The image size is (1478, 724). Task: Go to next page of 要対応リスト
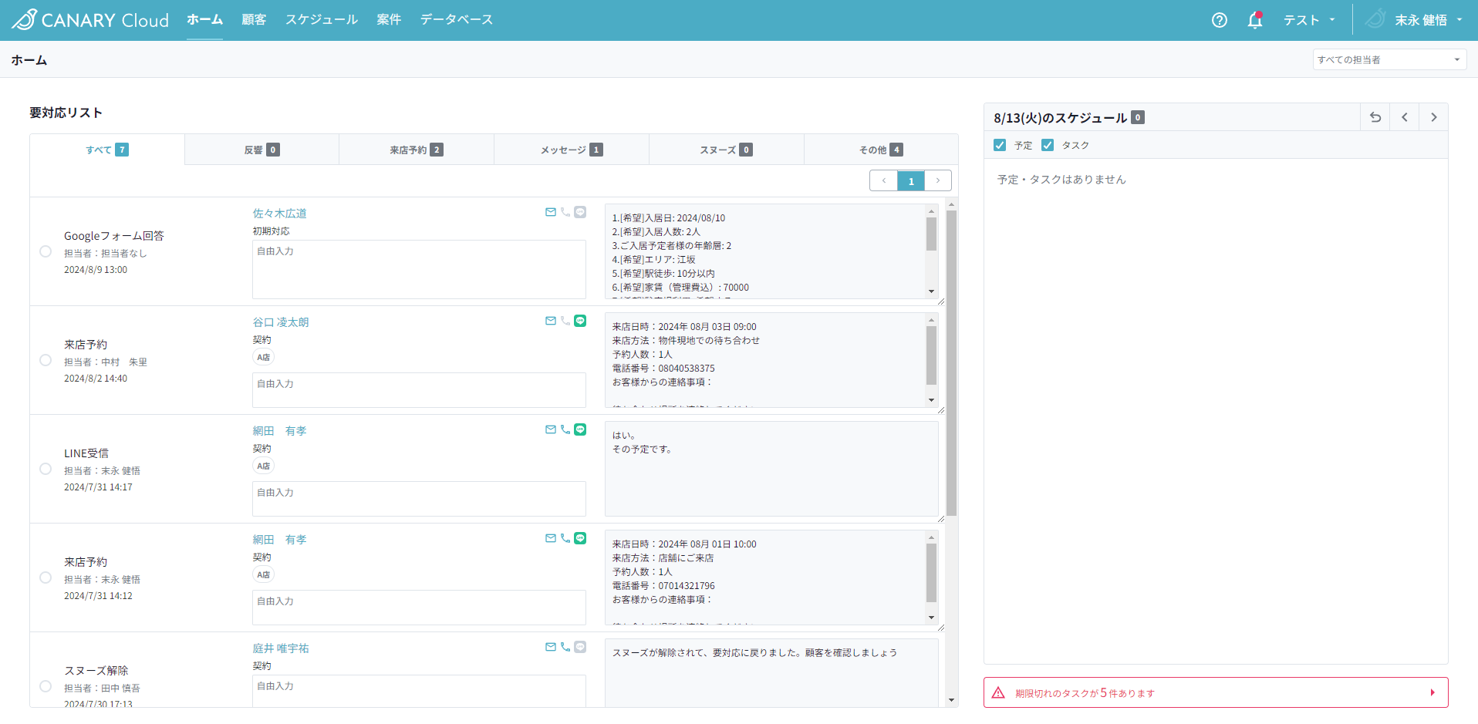[x=938, y=180]
